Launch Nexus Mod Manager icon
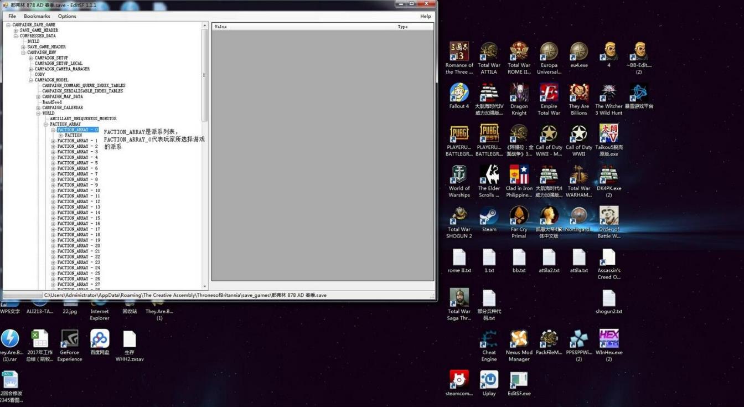Viewport: 744px width, 407px height. click(519, 339)
